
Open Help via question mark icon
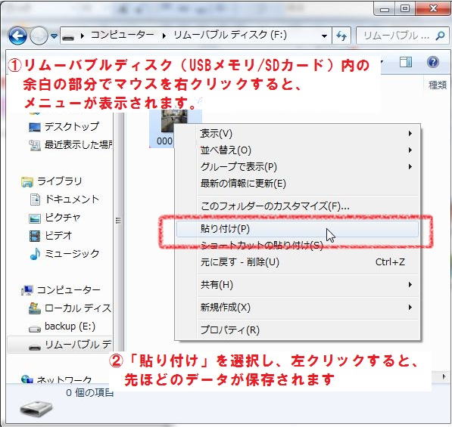tap(432, 61)
